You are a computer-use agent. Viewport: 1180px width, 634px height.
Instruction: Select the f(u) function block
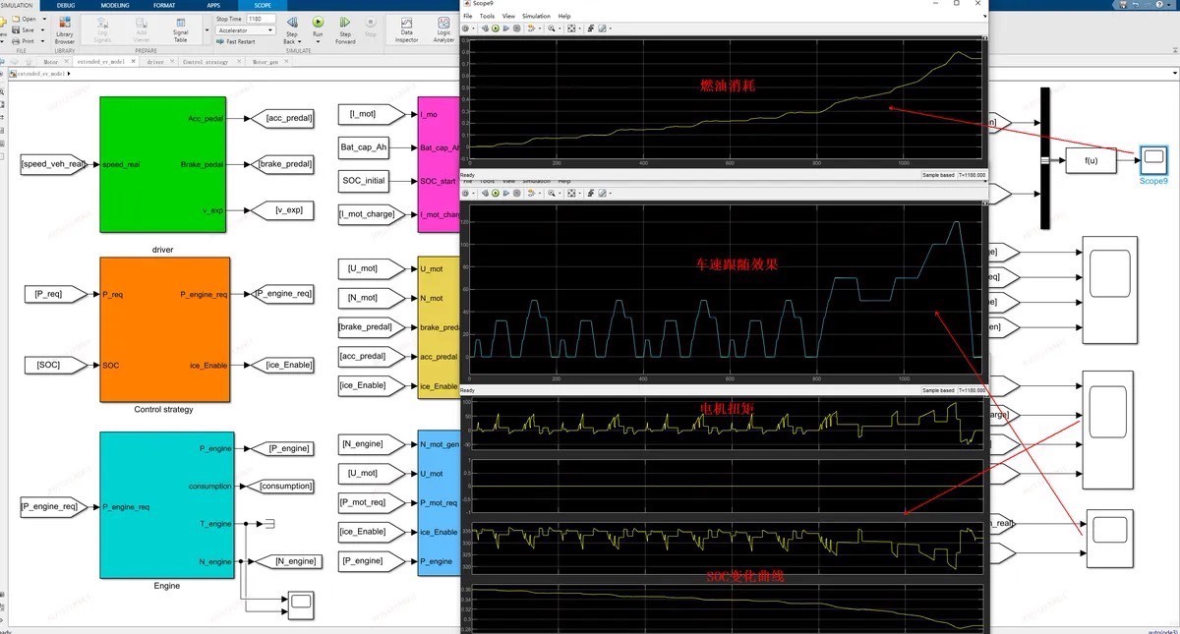pyautogui.click(x=1091, y=159)
